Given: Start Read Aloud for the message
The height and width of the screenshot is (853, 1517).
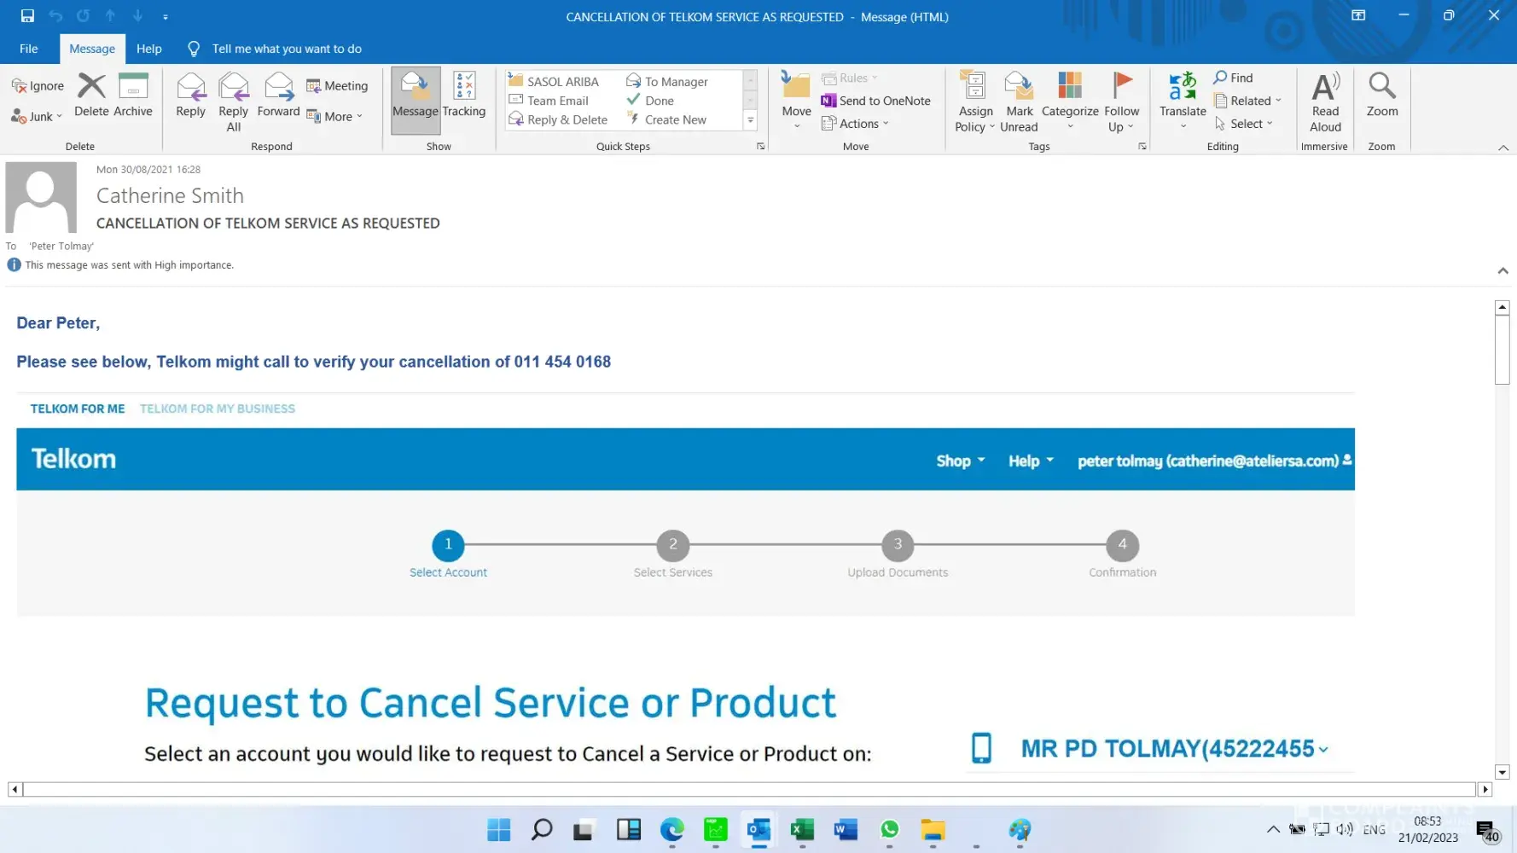Looking at the screenshot, I should 1325,102.
